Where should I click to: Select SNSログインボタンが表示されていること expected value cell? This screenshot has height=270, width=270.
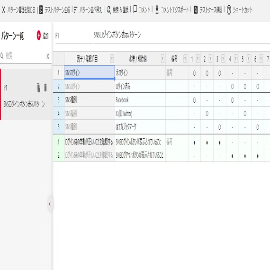[x=140, y=142]
